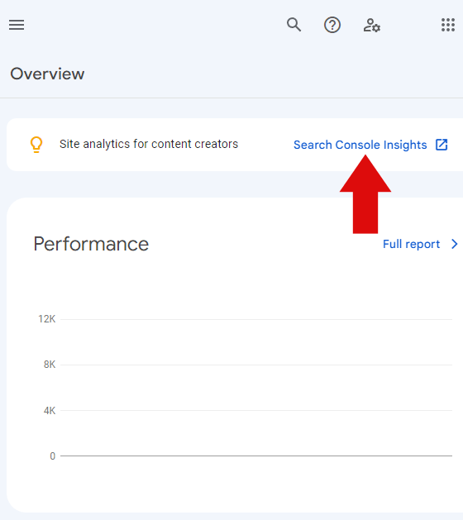The height and width of the screenshot is (520, 463).
Task: Open the Google apps grid launcher
Action: pyautogui.click(x=448, y=25)
